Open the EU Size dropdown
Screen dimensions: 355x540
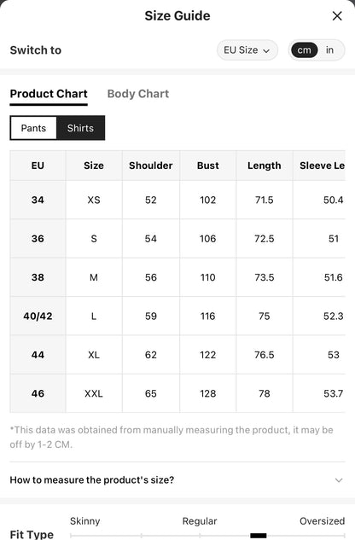click(x=247, y=50)
